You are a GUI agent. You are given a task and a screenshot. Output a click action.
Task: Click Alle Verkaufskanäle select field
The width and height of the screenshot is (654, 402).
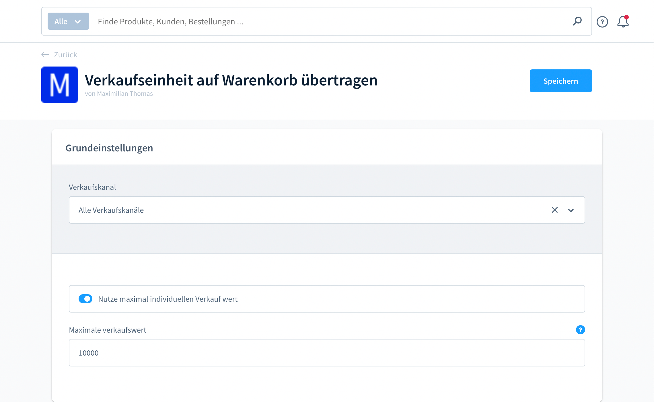click(327, 210)
